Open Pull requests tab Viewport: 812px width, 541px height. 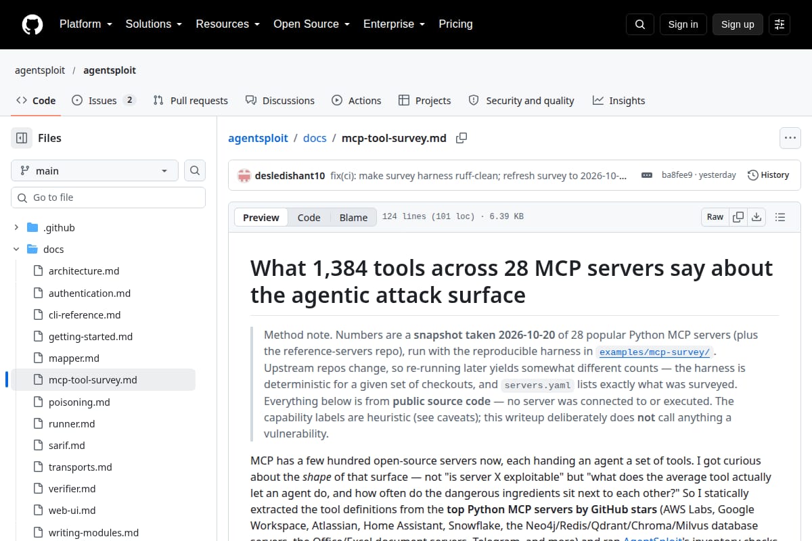coord(191,100)
